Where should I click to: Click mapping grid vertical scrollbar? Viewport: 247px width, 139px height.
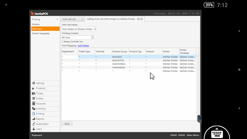(x=197, y=87)
